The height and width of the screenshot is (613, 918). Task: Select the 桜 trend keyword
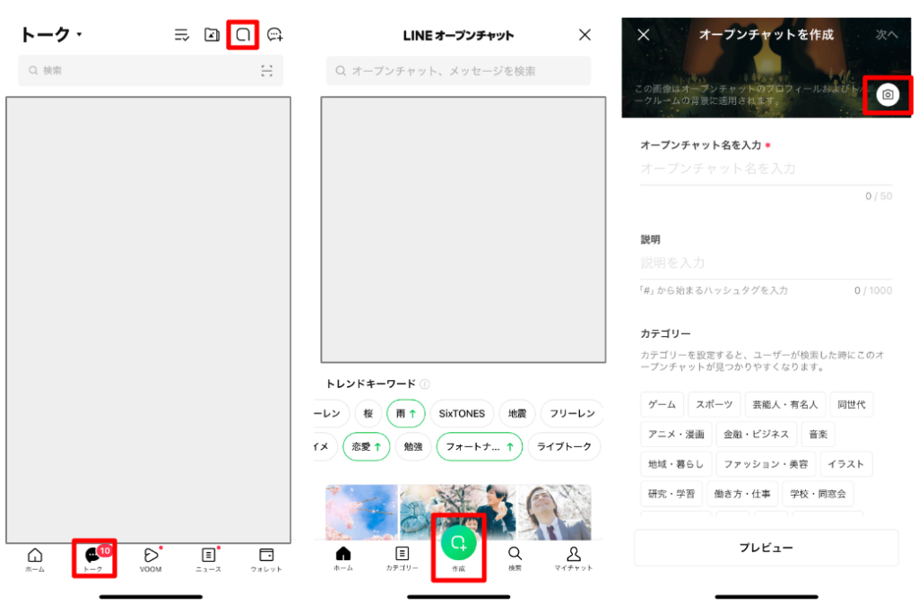368,413
